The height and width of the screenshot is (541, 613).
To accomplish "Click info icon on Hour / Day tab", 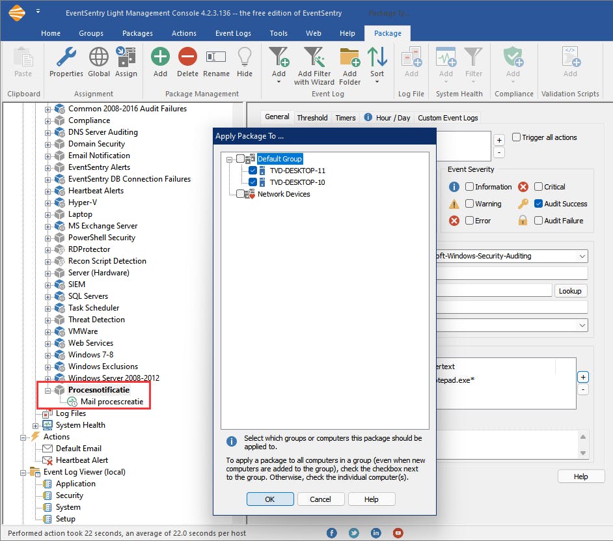I will pyautogui.click(x=368, y=117).
